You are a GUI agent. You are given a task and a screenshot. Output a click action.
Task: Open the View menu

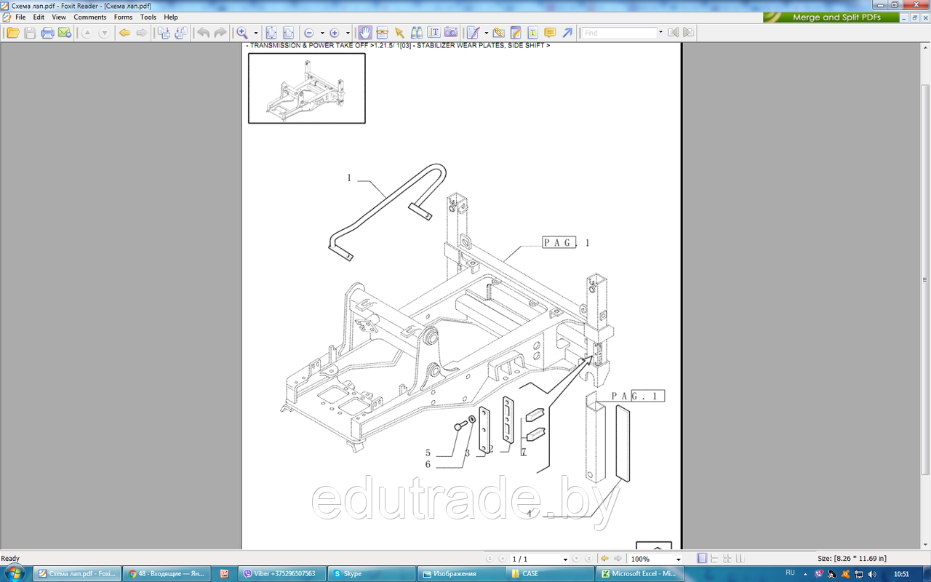(x=59, y=17)
